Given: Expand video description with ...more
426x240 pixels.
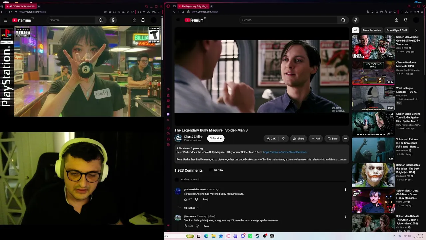Looking at the screenshot, I should pyautogui.click(x=342, y=160).
